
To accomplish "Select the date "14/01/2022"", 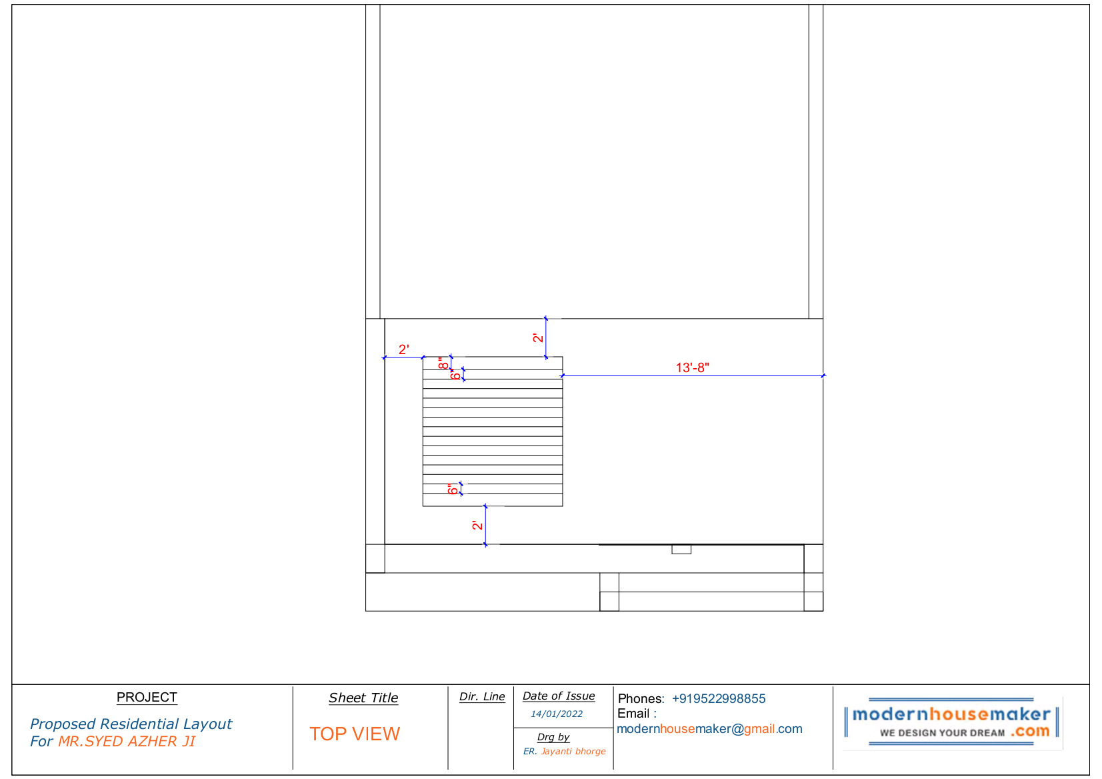I will pyautogui.click(x=557, y=714).
